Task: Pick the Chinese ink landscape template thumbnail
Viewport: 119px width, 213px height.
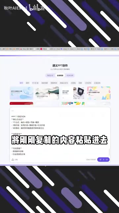Action: 47,93
